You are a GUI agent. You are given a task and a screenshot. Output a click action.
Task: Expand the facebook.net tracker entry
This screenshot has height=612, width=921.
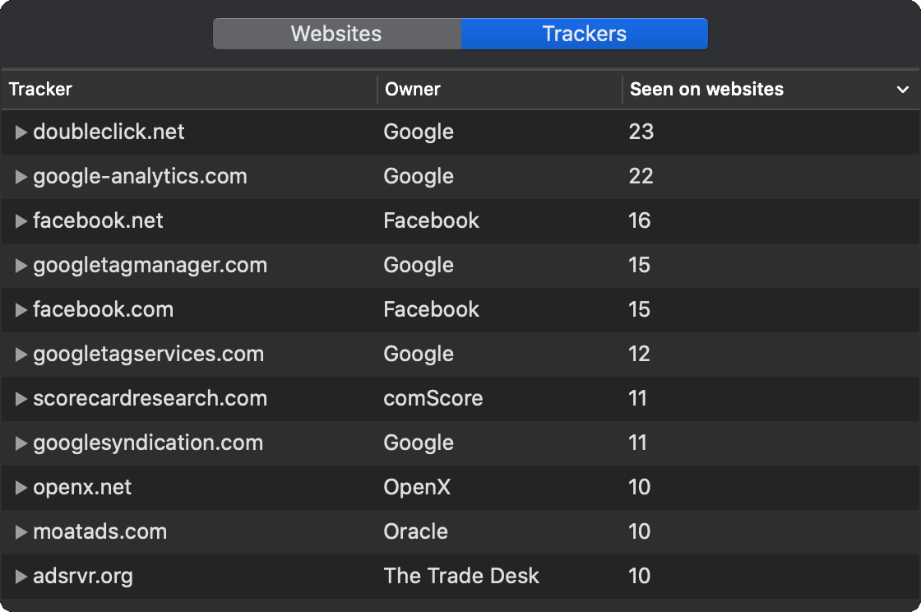(x=21, y=220)
